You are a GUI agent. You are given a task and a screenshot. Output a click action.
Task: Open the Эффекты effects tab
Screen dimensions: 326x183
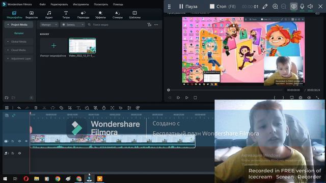[x=100, y=15]
